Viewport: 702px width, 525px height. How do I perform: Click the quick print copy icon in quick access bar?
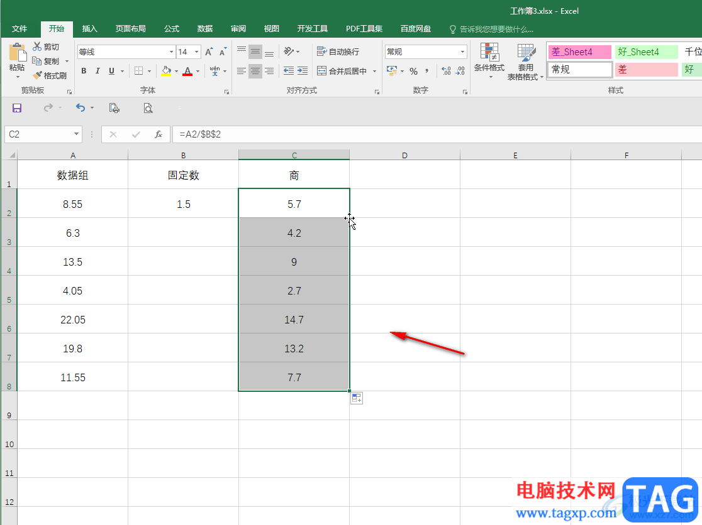tap(114, 108)
